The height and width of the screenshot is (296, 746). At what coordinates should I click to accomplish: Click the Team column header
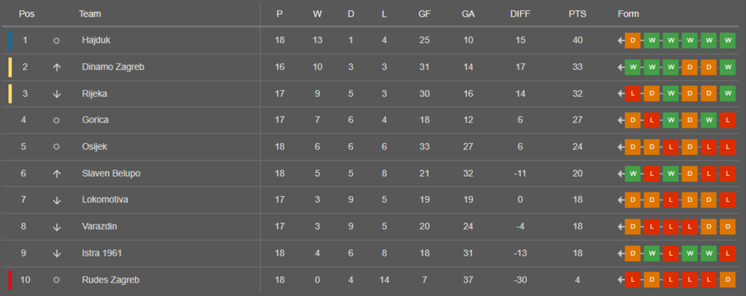pyautogui.click(x=90, y=14)
